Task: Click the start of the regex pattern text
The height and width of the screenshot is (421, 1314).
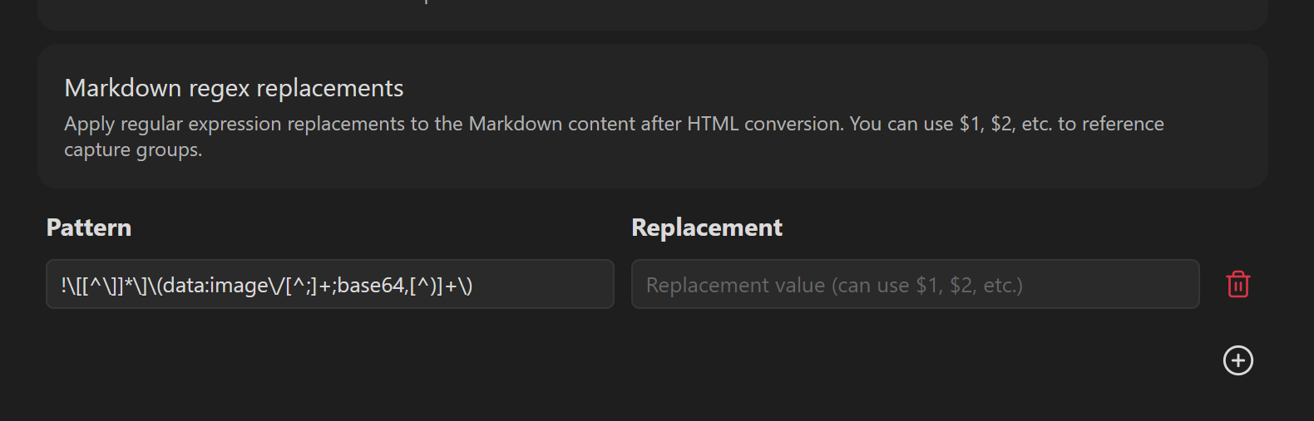Action: click(x=65, y=286)
